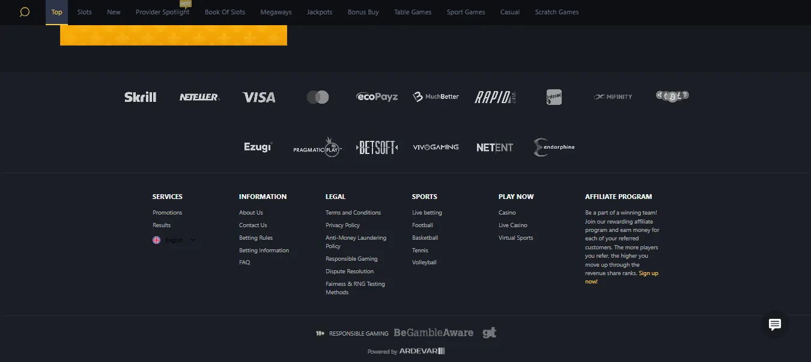Open the Results link

[162, 225]
